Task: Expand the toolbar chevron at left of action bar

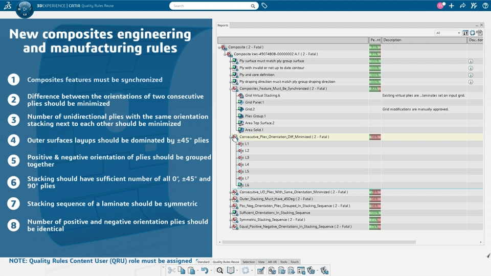Action: (x=163, y=267)
